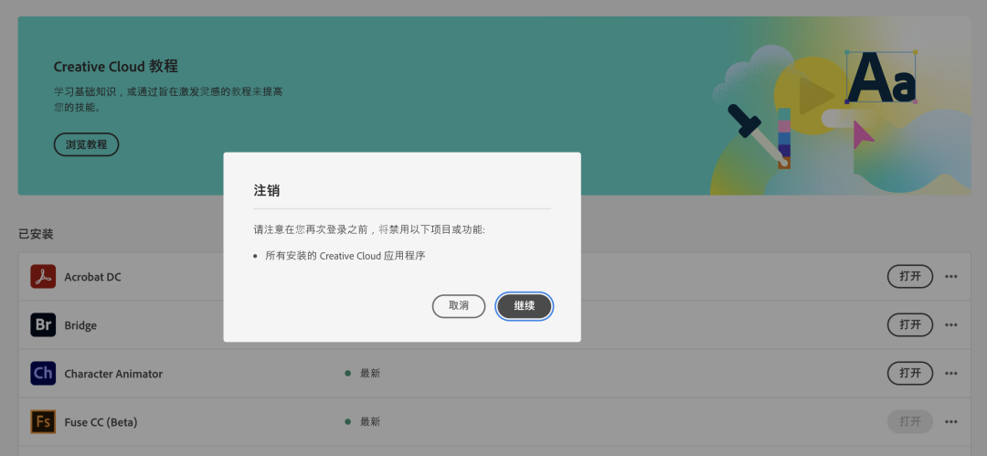
Task: Click the 注销 dialog title
Action: [267, 191]
